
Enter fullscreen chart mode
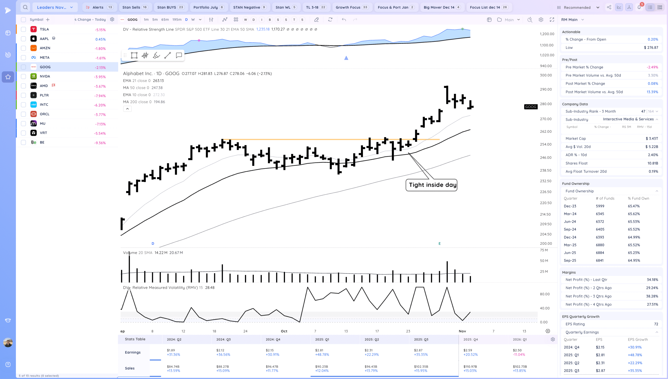tap(552, 20)
